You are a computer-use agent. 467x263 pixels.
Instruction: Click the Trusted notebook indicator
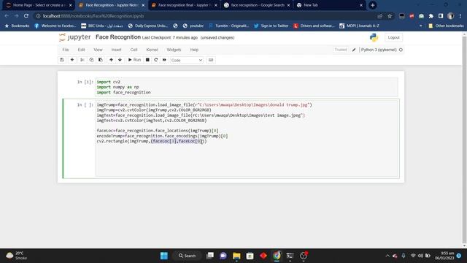point(341,50)
